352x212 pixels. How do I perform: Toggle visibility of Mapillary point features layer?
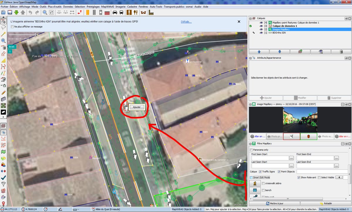pyautogui.click(x=261, y=23)
